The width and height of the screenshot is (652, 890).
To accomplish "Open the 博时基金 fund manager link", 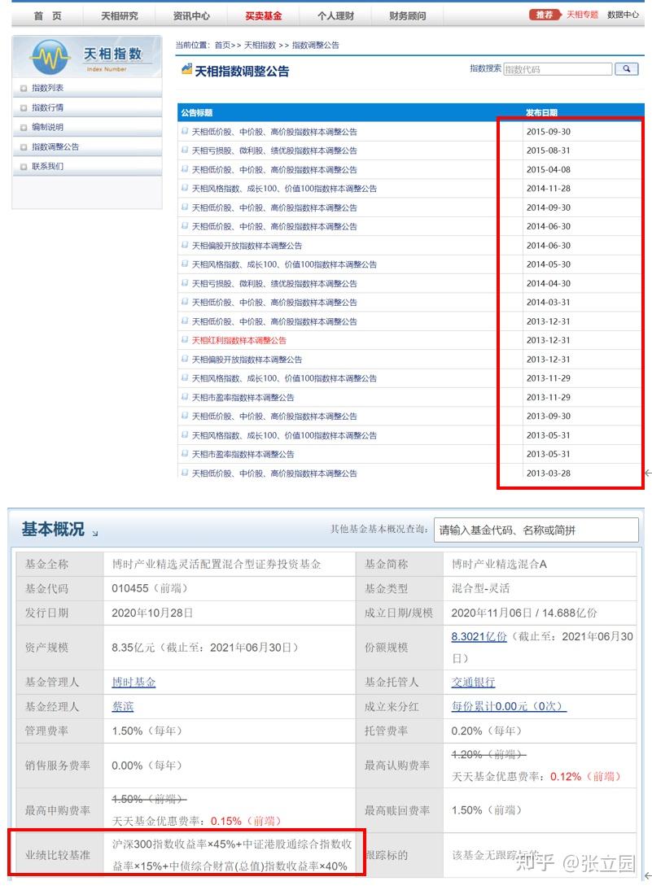I will (x=133, y=683).
